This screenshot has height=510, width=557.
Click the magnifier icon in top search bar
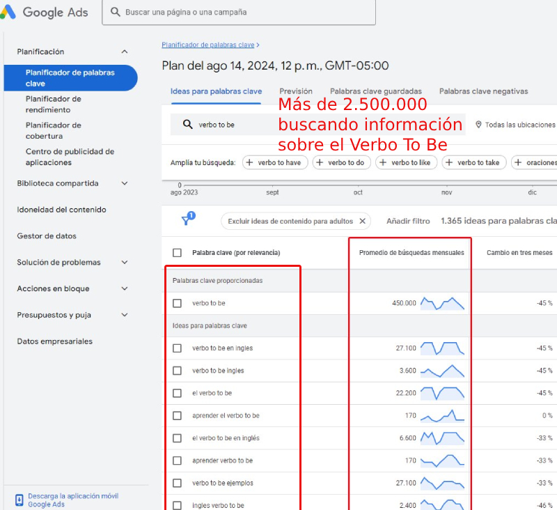[115, 12]
